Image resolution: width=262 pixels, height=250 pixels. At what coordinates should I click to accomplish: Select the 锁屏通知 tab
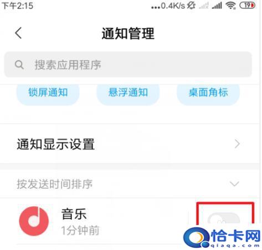click(48, 93)
